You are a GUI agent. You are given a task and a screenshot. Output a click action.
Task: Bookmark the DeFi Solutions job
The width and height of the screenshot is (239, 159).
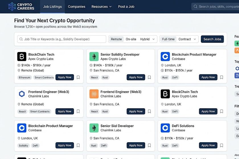pyautogui.click(x=222, y=145)
